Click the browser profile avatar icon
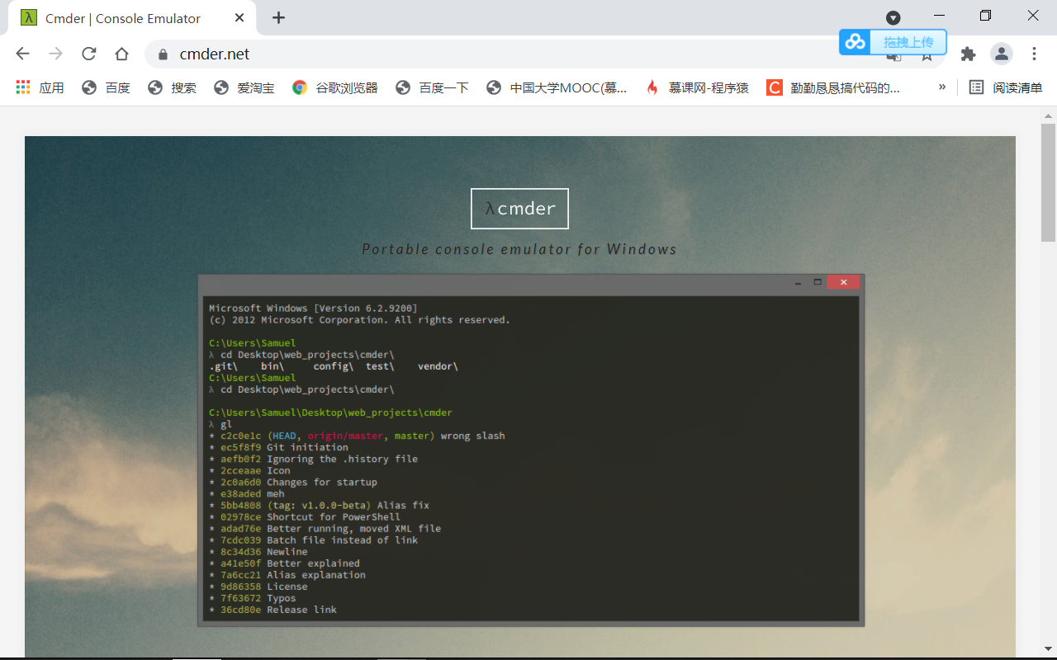This screenshot has height=660, width=1057. (1001, 54)
